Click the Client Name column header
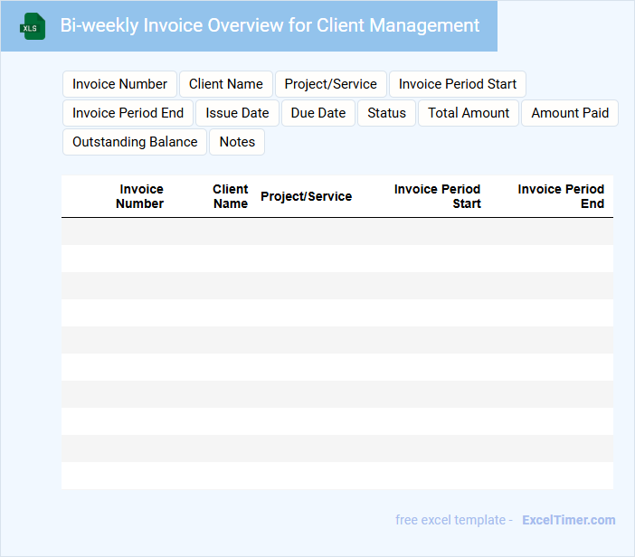The height and width of the screenshot is (557, 635). pos(230,196)
